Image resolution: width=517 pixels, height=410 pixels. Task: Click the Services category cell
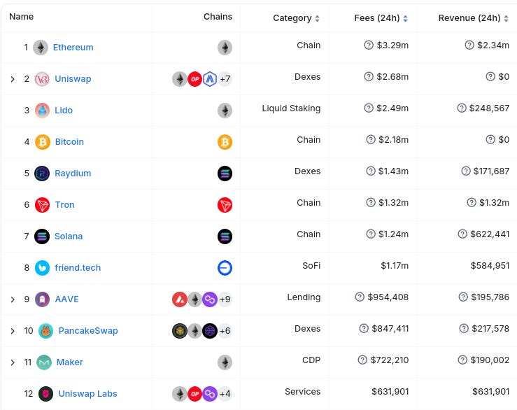pyautogui.click(x=303, y=392)
